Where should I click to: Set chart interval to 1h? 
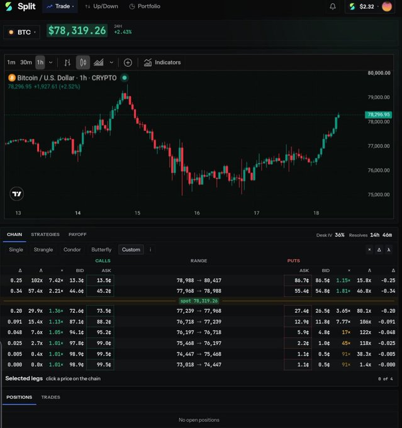pyautogui.click(x=40, y=62)
